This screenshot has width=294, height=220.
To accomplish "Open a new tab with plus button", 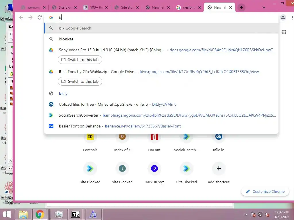I will tap(241, 7).
